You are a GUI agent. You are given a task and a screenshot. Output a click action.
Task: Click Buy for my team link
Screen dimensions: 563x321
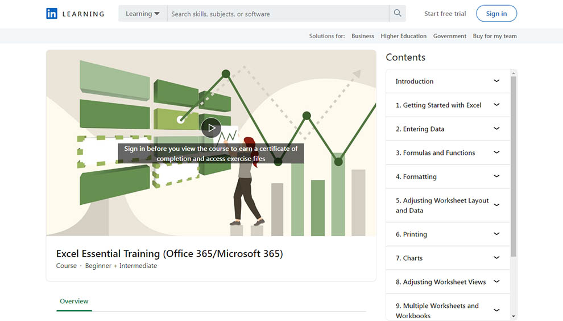[495, 36]
